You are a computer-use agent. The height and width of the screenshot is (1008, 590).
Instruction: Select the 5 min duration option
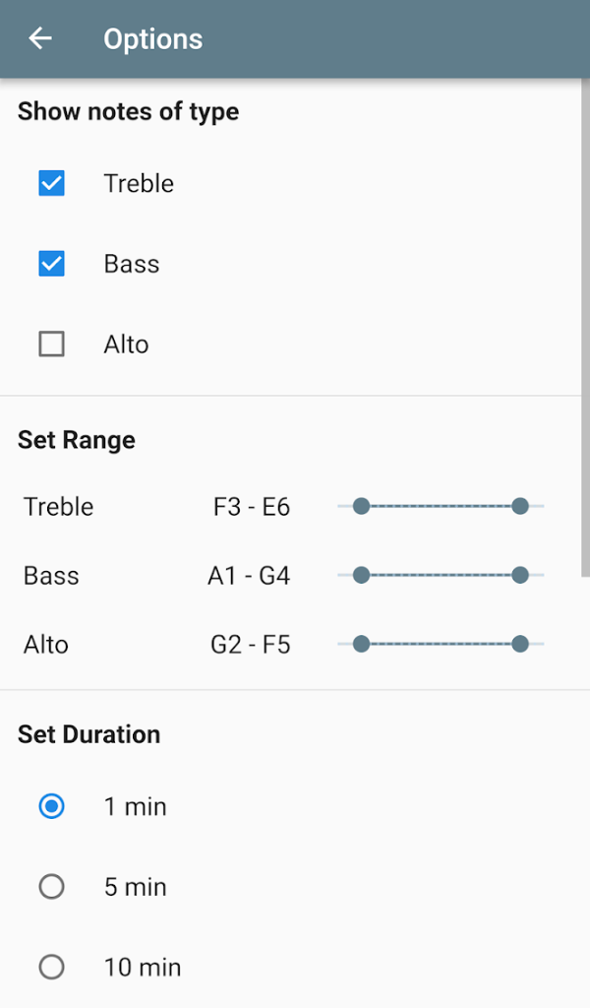(x=51, y=886)
